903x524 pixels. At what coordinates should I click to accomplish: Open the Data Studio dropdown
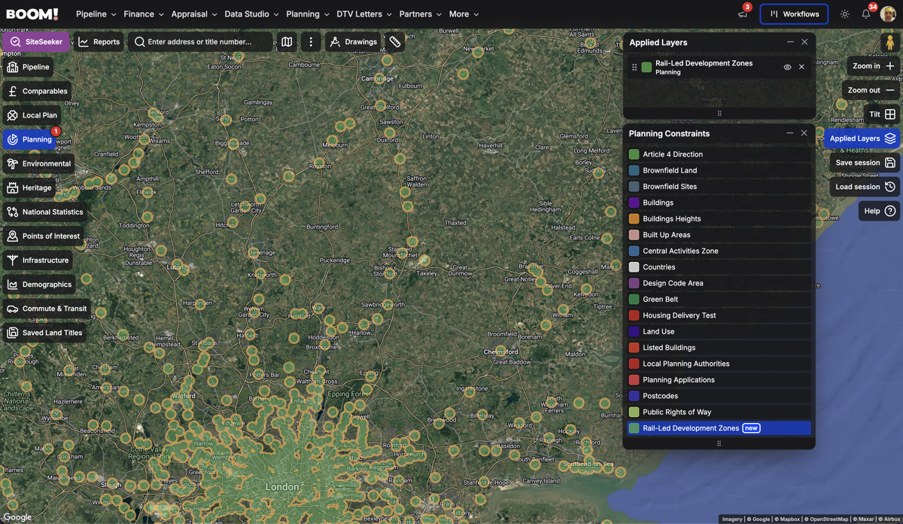coord(251,14)
